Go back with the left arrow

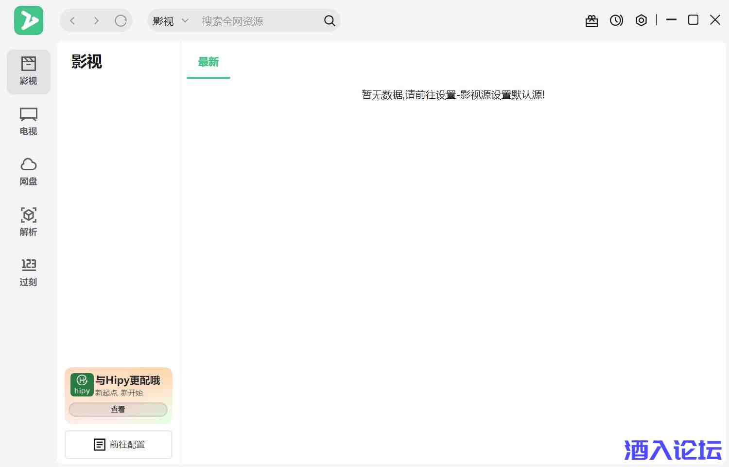pyautogui.click(x=72, y=20)
